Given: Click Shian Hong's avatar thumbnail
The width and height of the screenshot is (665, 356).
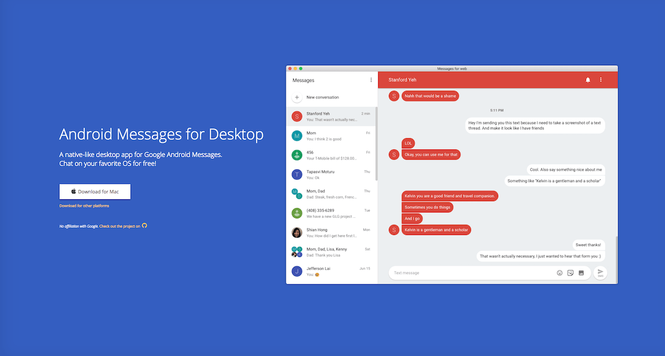Looking at the screenshot, I should coord(296,232).
